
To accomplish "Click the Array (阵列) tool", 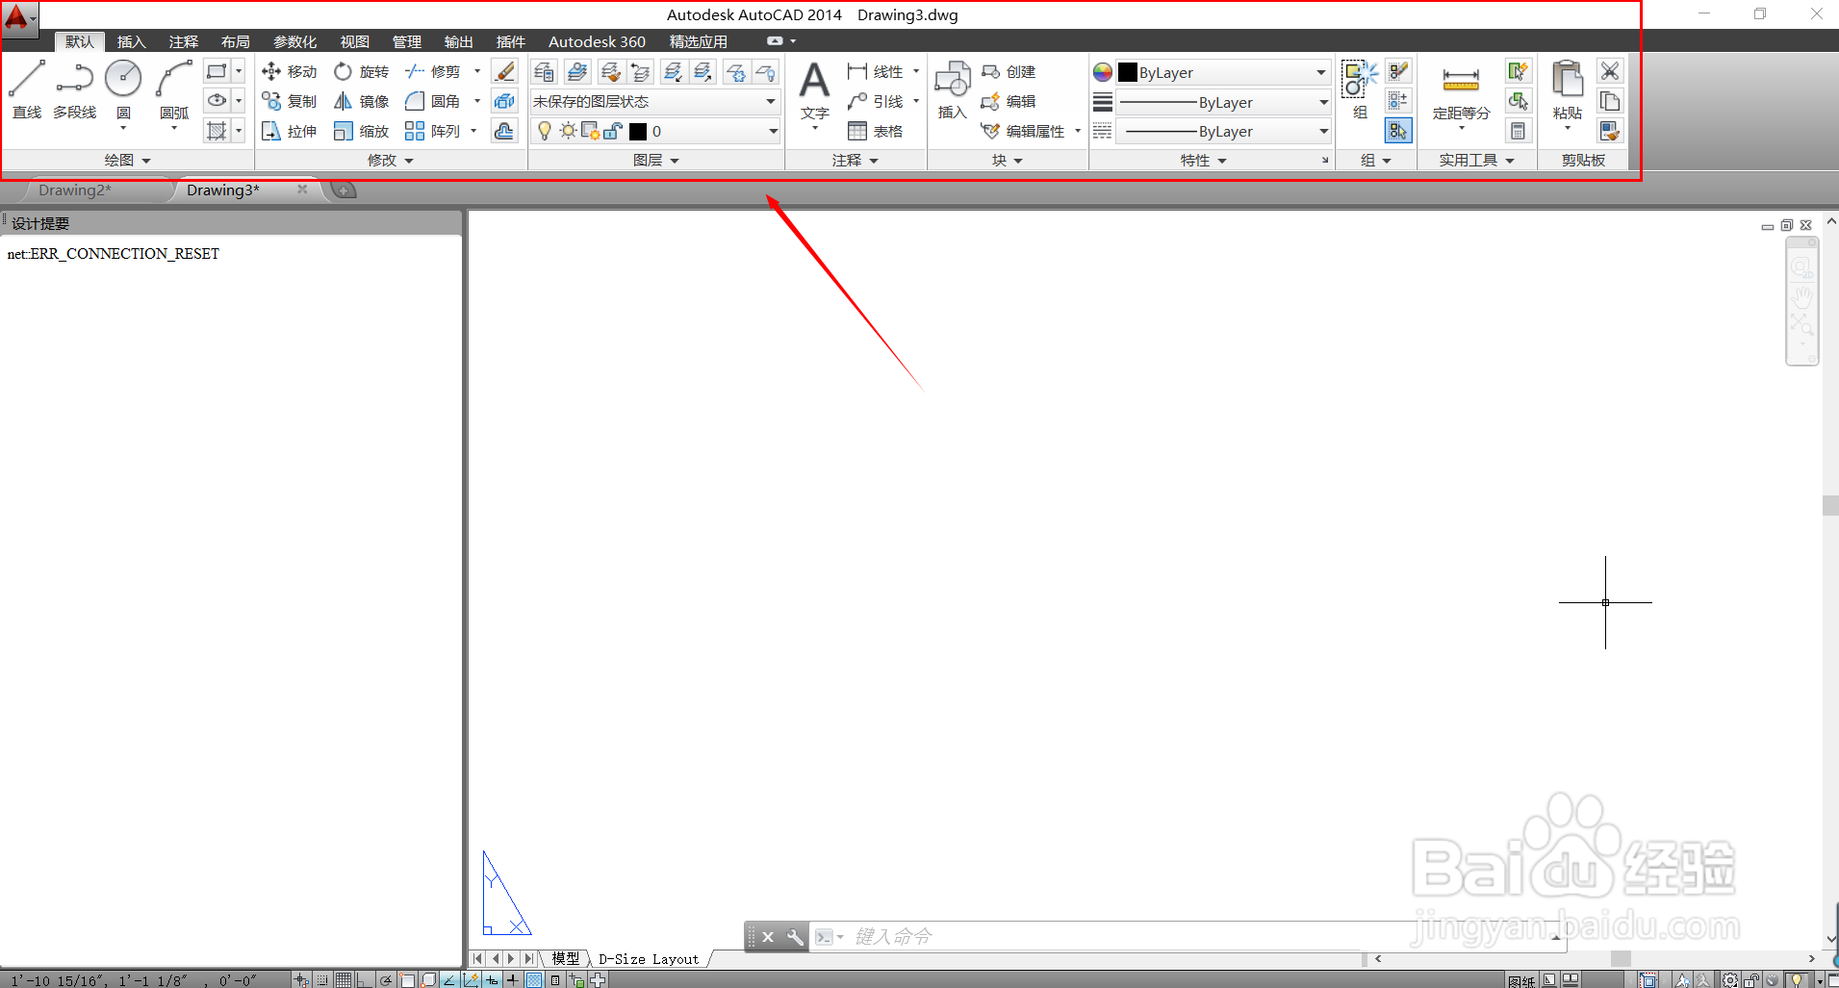I will tap(433, 131).
